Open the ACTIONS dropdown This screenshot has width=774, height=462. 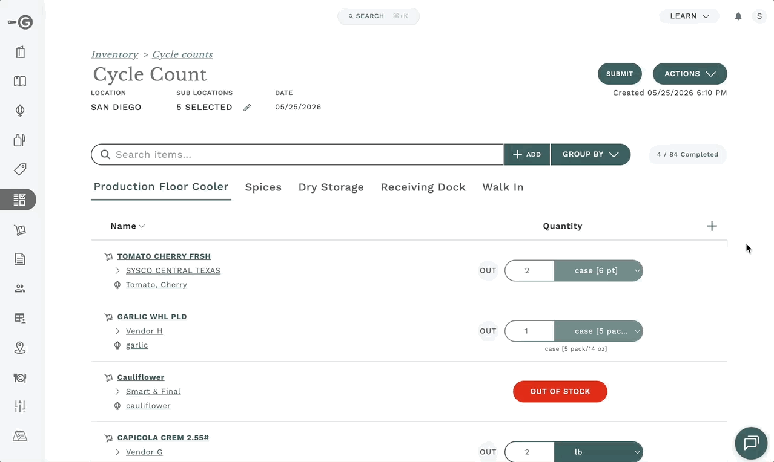(690, 74)
